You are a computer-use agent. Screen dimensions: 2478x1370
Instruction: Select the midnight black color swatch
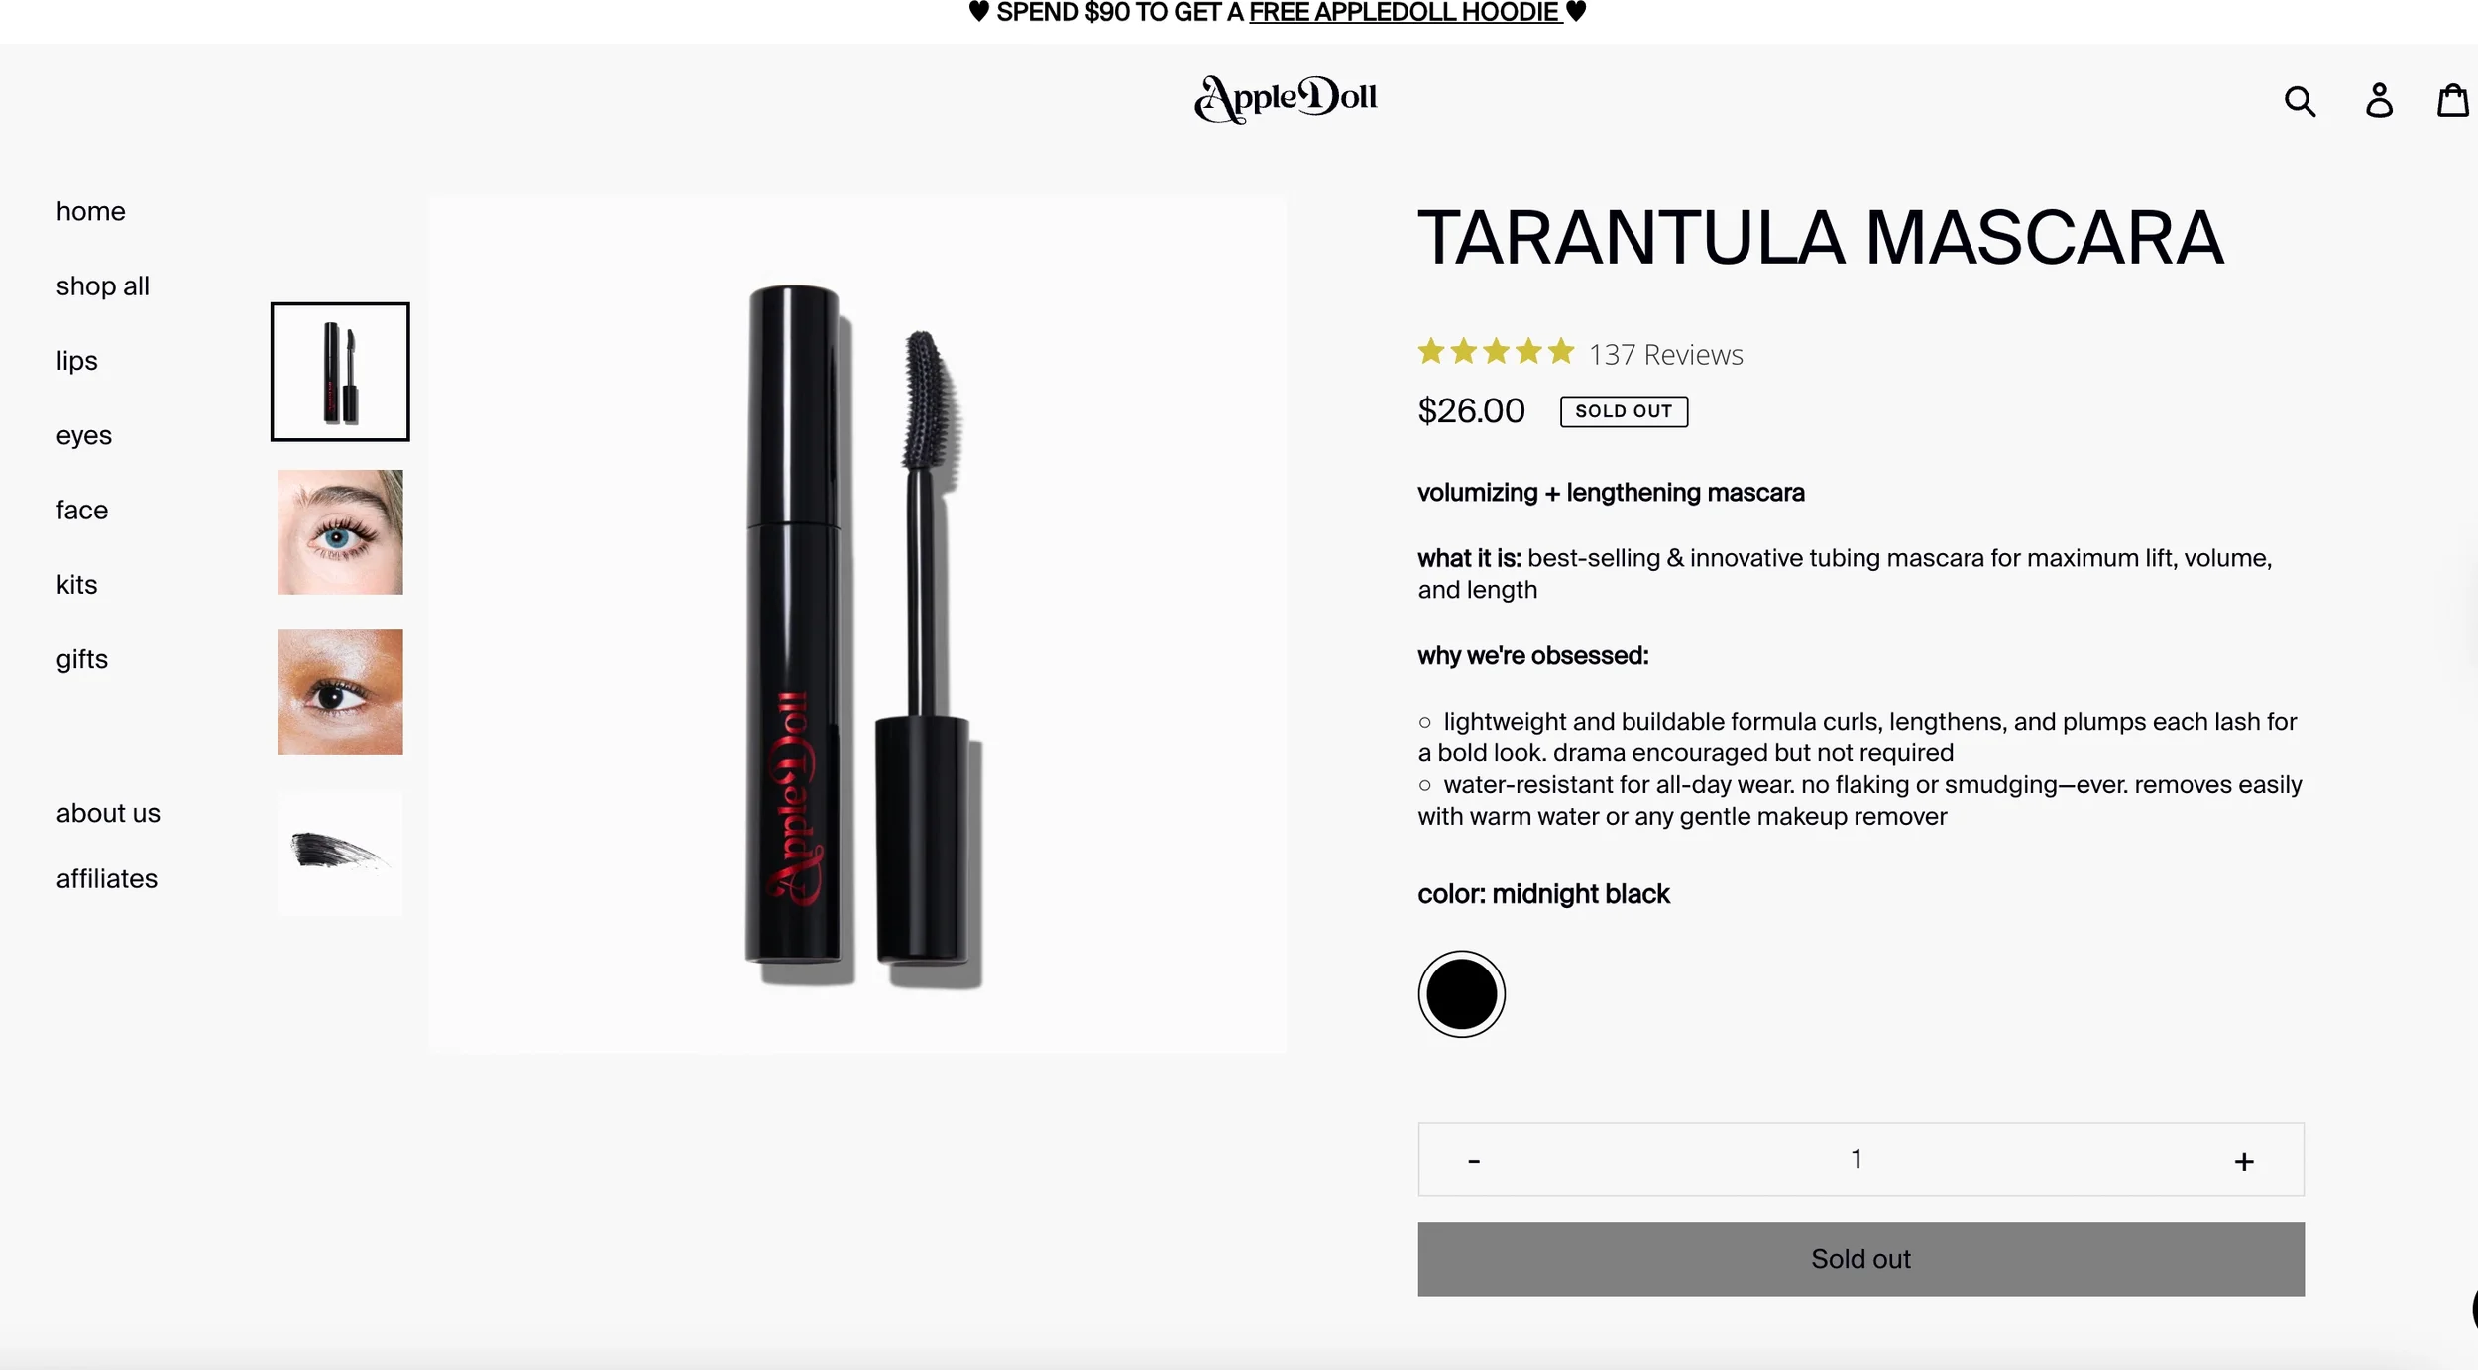pyautogui.click(x=1461, y=994)
